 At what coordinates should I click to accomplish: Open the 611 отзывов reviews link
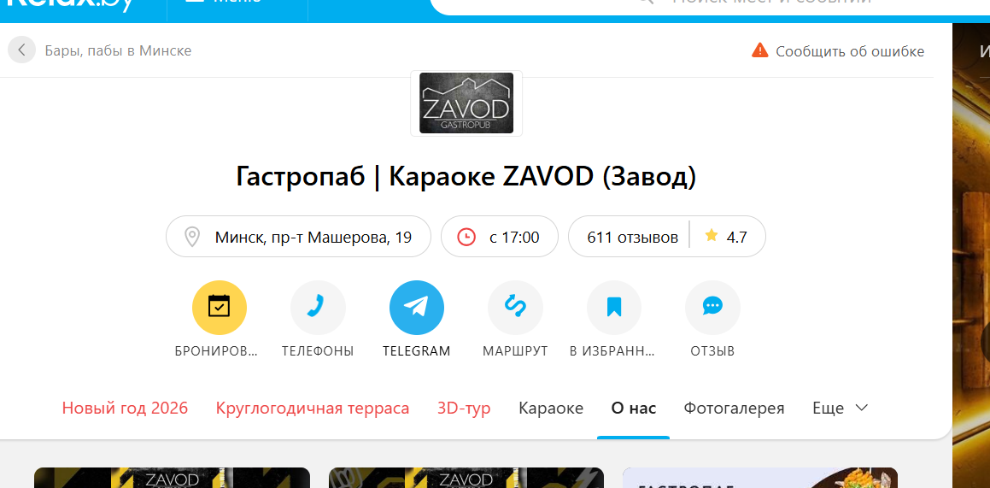pos(633,238)
